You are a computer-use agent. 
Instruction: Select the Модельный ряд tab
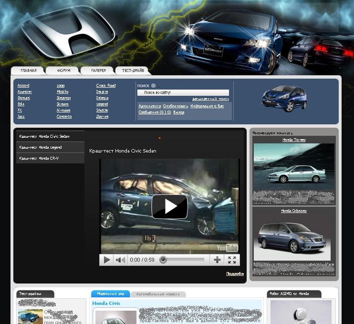tap(110, 294)
